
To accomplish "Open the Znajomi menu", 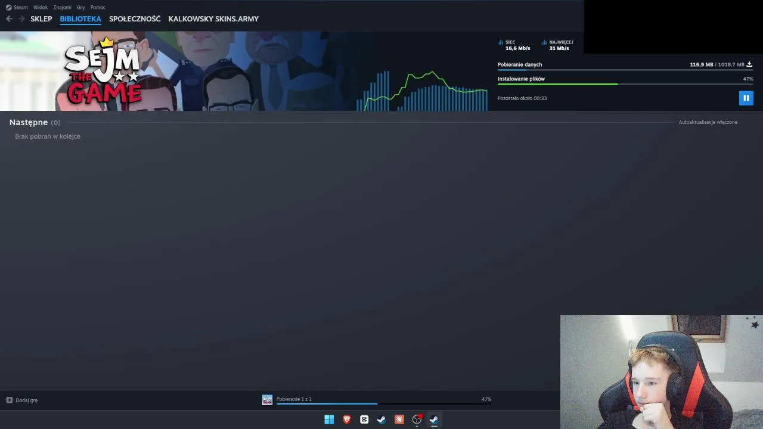I will click(x=62, y=7).
